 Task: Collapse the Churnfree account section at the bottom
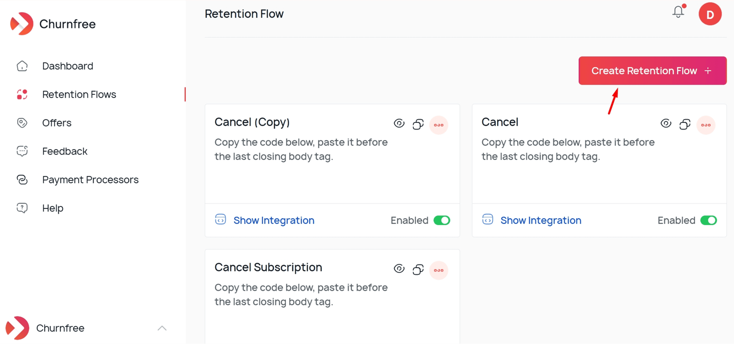pos(162,328)
